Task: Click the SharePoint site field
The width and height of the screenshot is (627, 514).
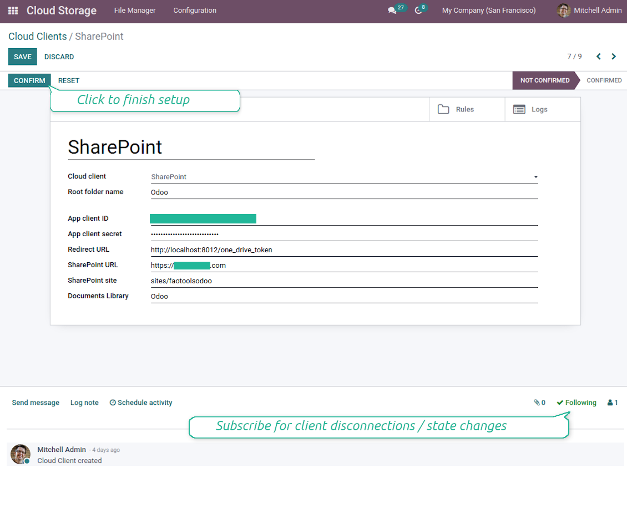Action: [x=344, y=281]
